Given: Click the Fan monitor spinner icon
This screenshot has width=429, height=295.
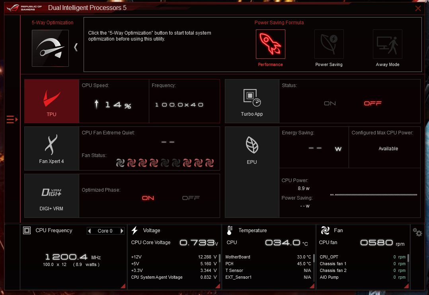Looking at the screenshot, I should (x=325, y=231).
